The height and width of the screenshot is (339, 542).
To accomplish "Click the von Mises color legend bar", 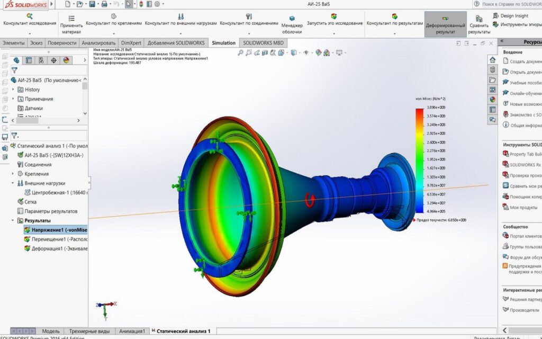I will coord(420,160).
